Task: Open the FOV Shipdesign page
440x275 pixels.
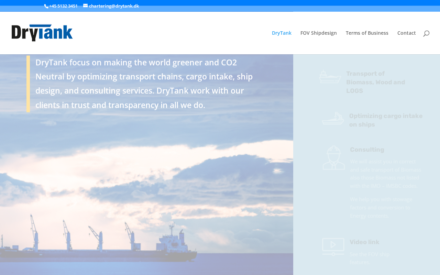Action: 318,33
